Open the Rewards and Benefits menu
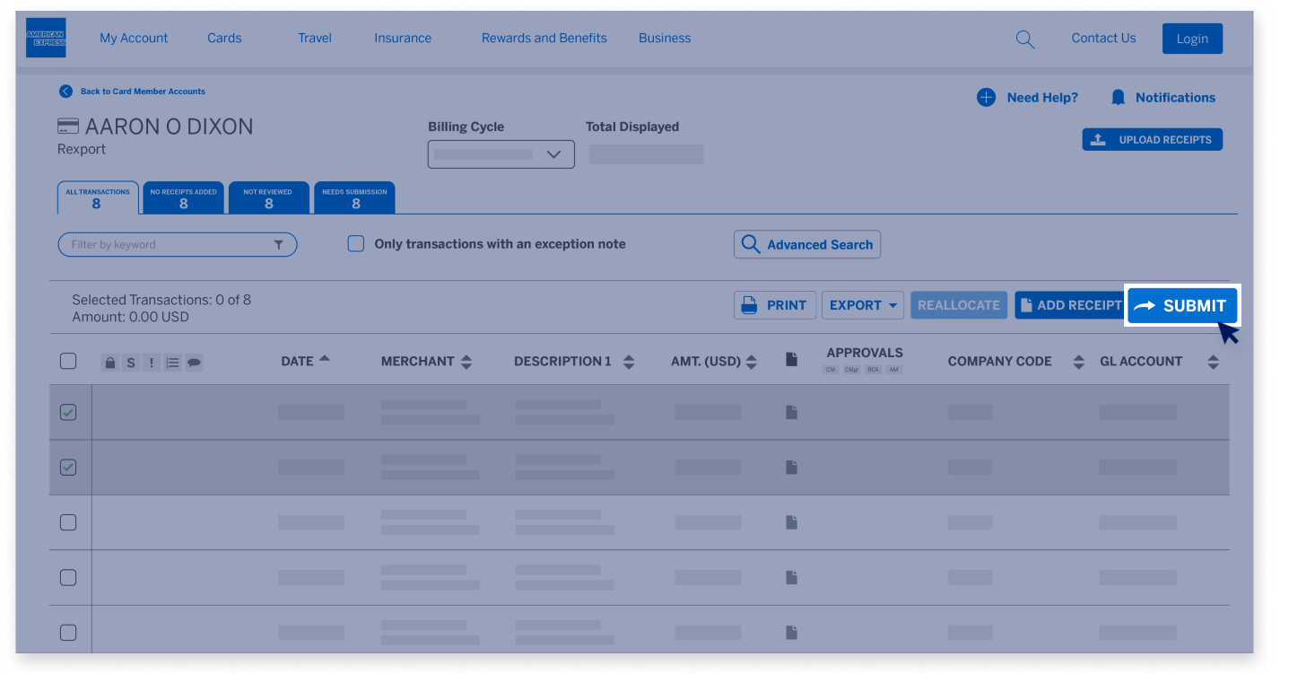Viewport: 1306px width, 674px height. point(544,39)
